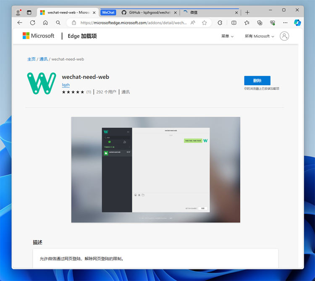Go to the browser home page

pos(45,23)
